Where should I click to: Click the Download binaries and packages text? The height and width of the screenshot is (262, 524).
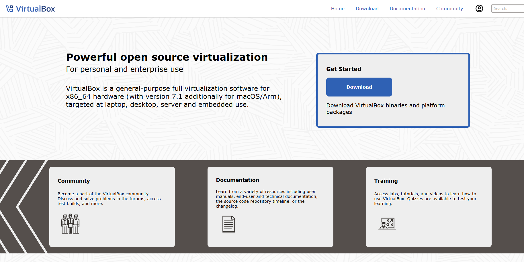[385, 109]
